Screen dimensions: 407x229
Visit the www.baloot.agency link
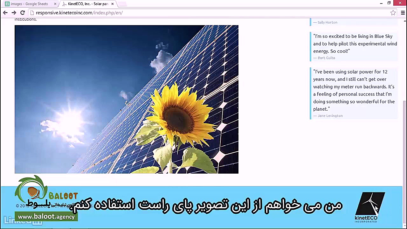46,217
